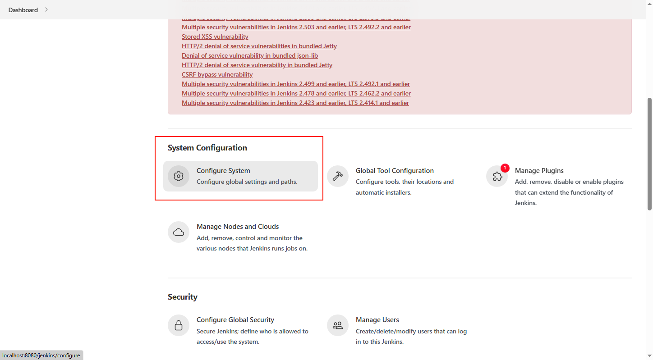Open HTTP/2 denial of service vulnerabilities advisory
The image size is (653, 360).
click(259, 46)
